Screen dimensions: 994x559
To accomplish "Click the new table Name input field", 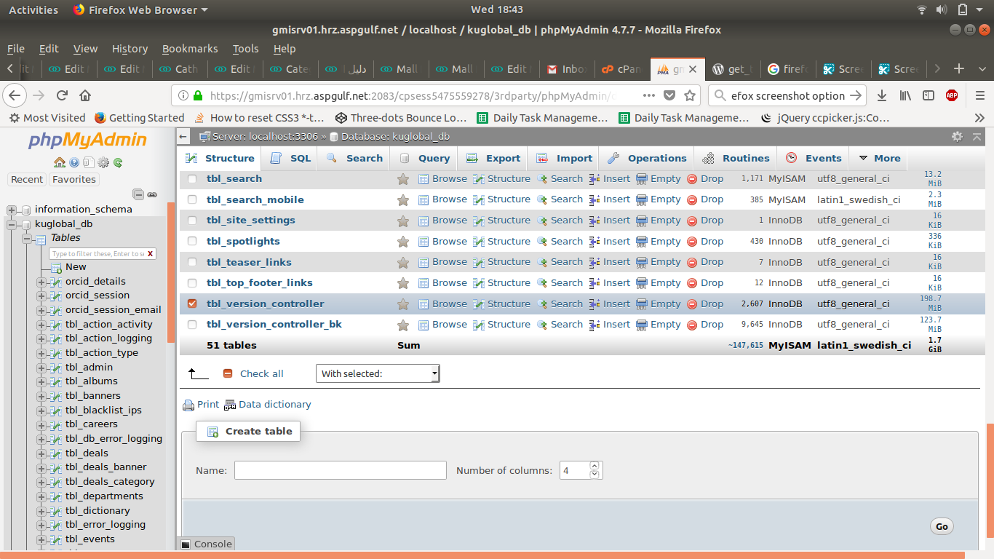I will click(x=340, y=470).
